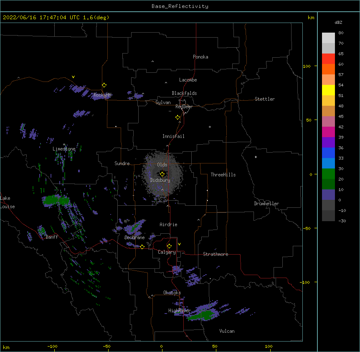Click the Calgary city label
This screenshot has height=352, width=360.
[167, 252]
